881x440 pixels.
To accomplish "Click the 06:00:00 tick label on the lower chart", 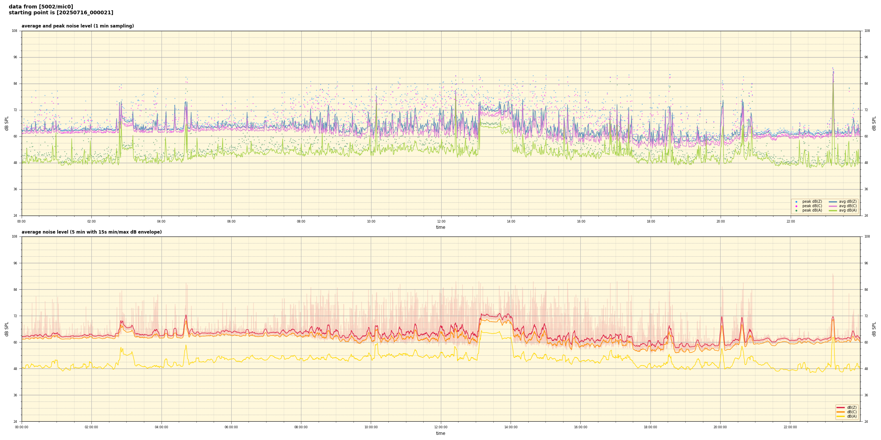I will [x=231, y=427].
